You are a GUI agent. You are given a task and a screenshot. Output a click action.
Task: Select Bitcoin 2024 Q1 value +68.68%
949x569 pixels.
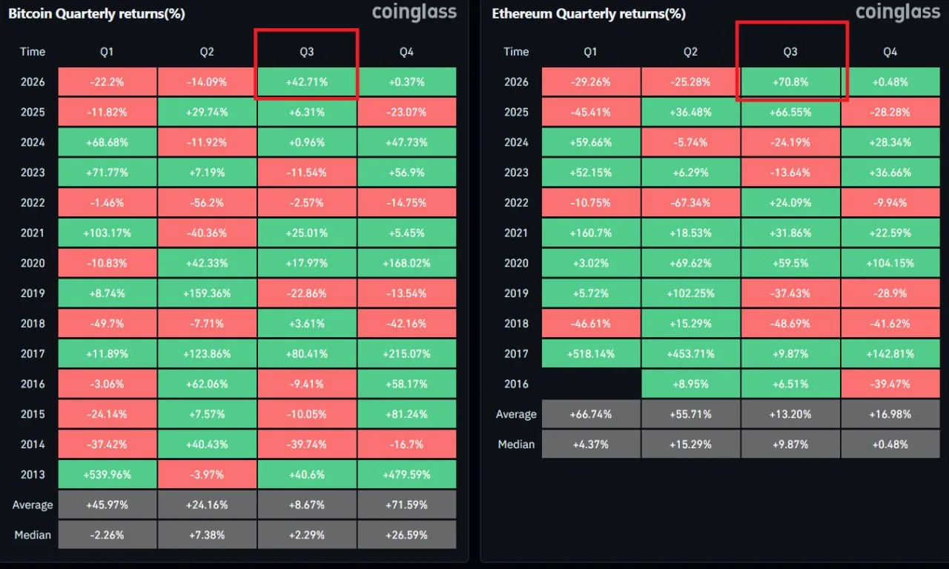(x=107, y=142)
